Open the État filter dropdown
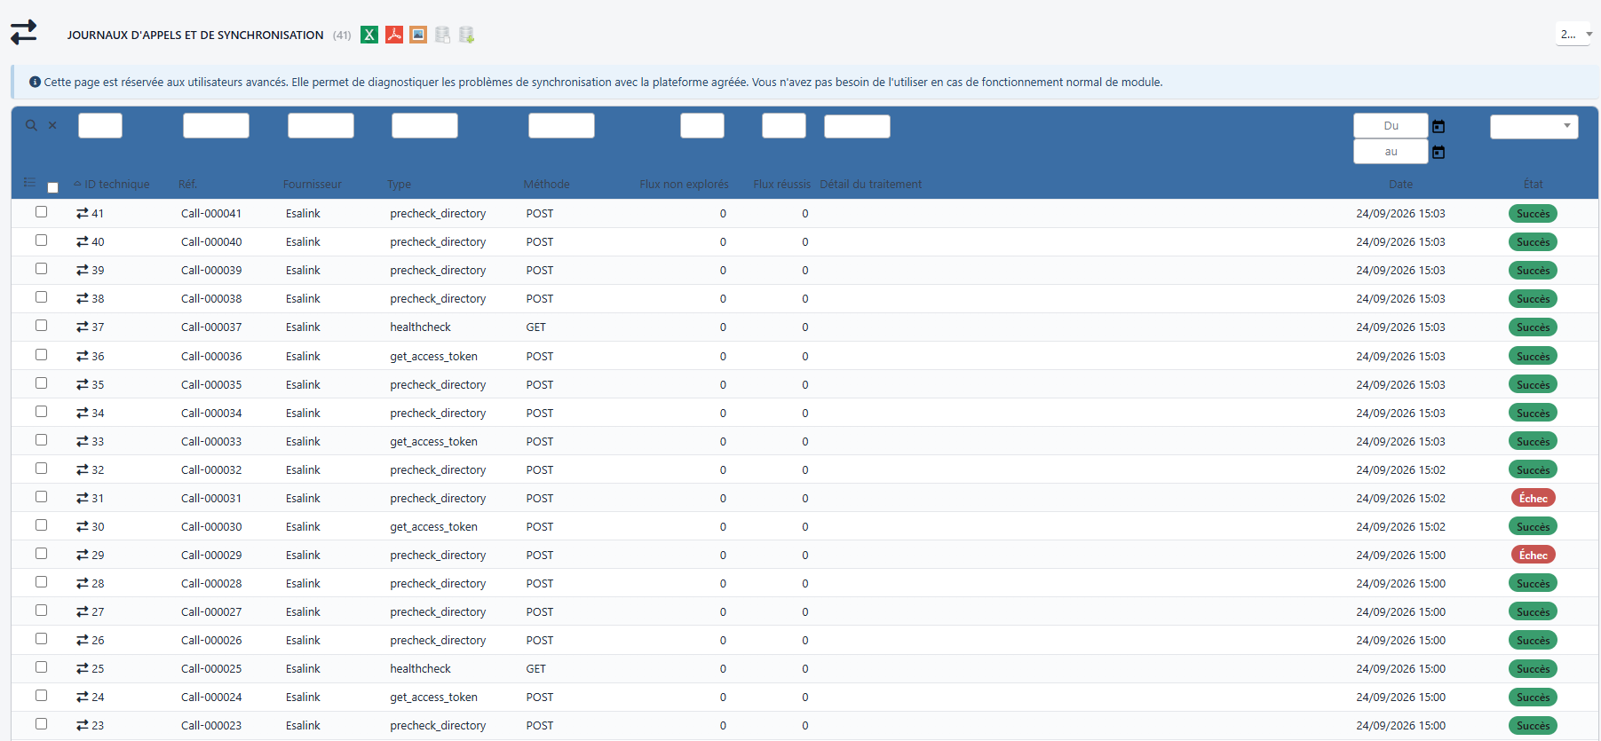The height and width of the screenshot is (741, 1601). (1534, 126)
